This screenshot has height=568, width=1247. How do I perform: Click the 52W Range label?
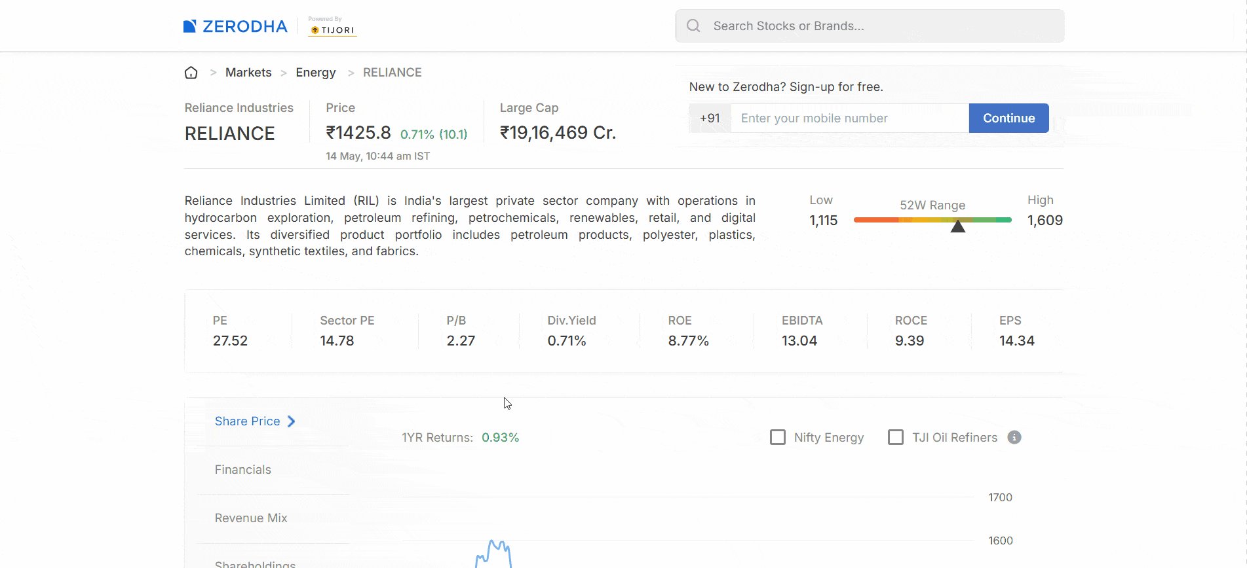coord(932,205)
